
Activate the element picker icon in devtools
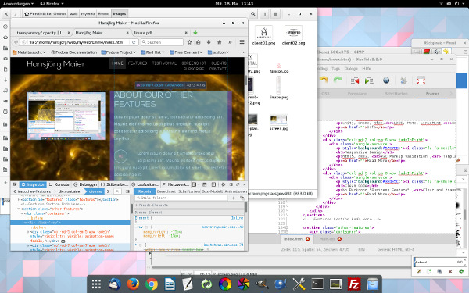pos(15,184)
